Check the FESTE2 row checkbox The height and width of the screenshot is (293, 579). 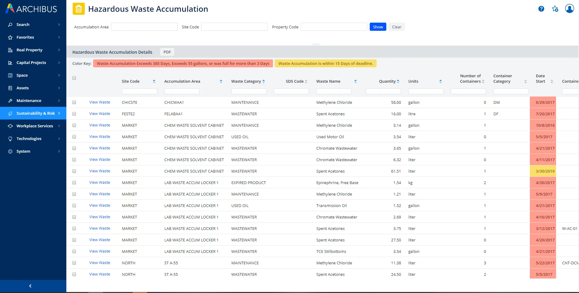click(74, 114)
